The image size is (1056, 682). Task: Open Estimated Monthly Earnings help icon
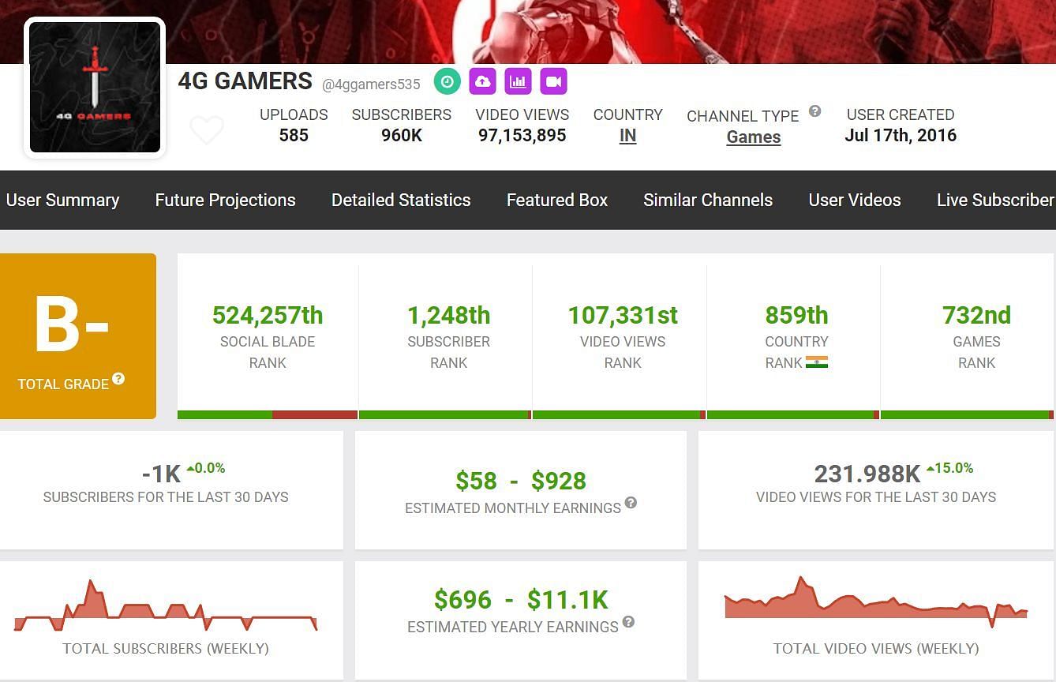click(631, 503)
